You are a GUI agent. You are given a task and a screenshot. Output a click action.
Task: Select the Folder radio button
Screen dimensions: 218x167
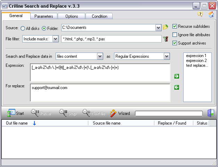point(44,29)
